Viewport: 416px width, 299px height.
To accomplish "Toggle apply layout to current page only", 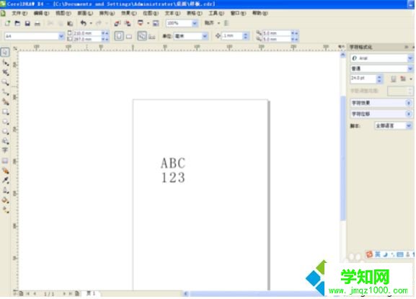I will [x=151, y=36].
